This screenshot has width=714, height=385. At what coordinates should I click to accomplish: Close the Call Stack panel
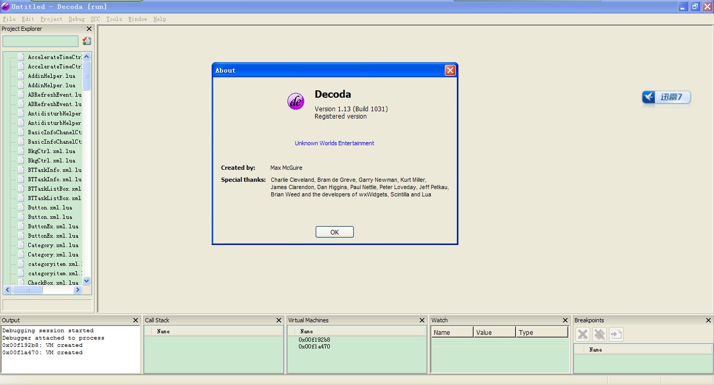[279, 320]
